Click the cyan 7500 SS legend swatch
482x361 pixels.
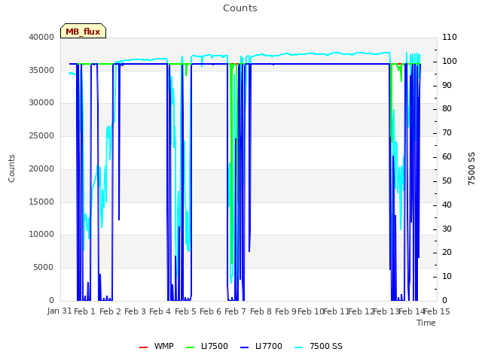[299, 347]
